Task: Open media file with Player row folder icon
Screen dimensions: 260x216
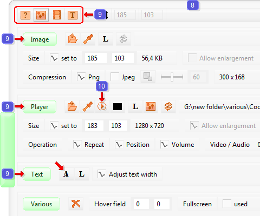Action: tap(72, 106)
